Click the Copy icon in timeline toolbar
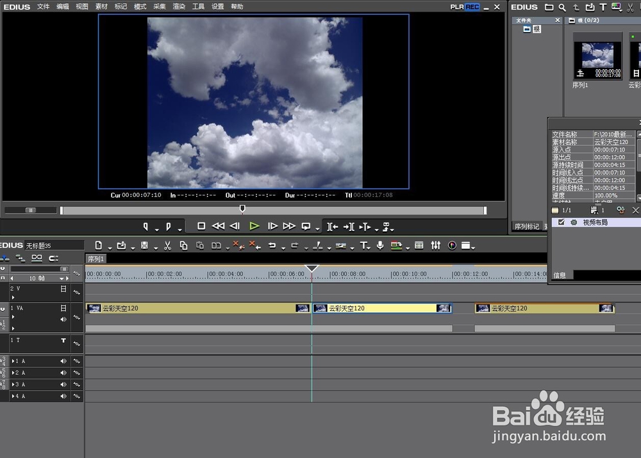 (x=183, y=246)
